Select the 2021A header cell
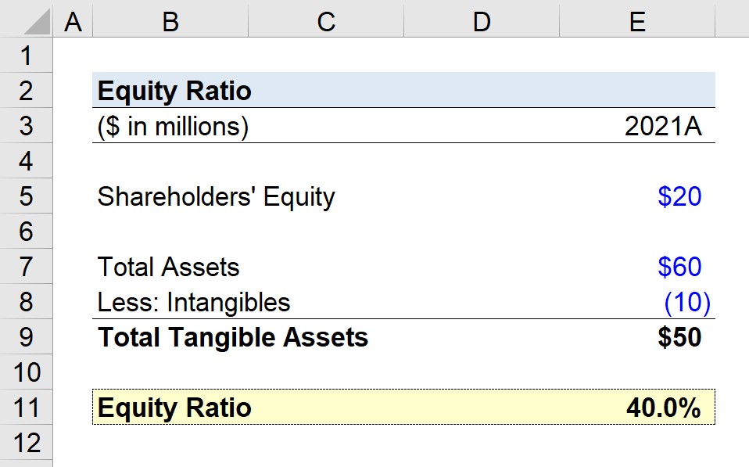The width and height of the screenshot is (749, 467). (x=637, y=126)
